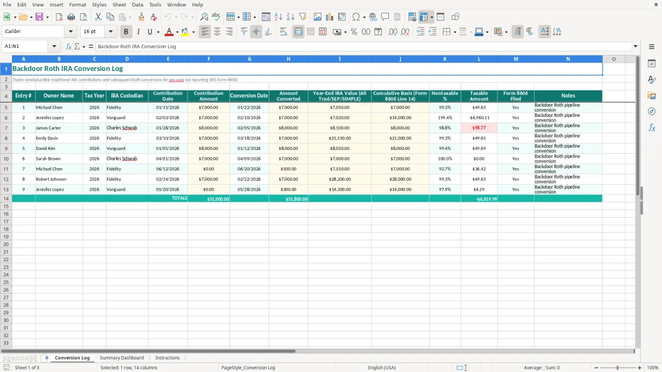Image resolution: width=662 pixels, height=372 pixels.
Task: Save the document with the floppy disk icon
Action: (x=39, y=17)
